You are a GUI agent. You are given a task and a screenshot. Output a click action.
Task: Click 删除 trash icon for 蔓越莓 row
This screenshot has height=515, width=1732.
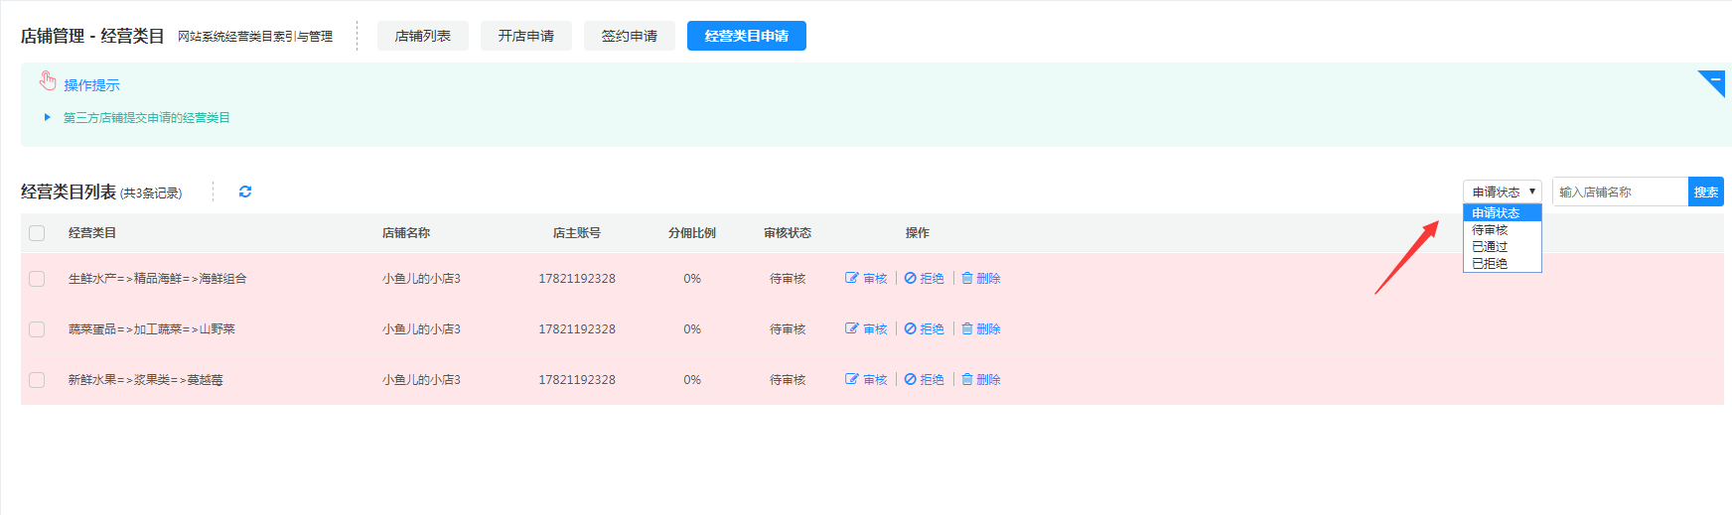click(x=967, y=380)
